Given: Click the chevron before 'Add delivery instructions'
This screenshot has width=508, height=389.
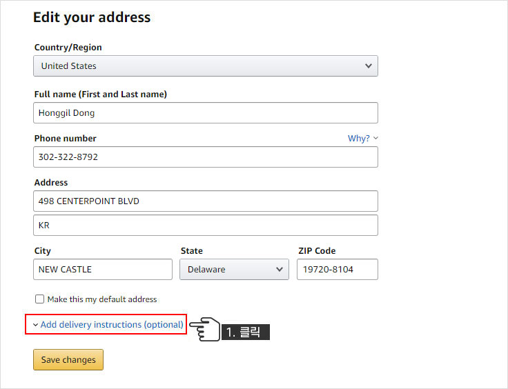Looking at the screenshot, I should coord(35,325).
